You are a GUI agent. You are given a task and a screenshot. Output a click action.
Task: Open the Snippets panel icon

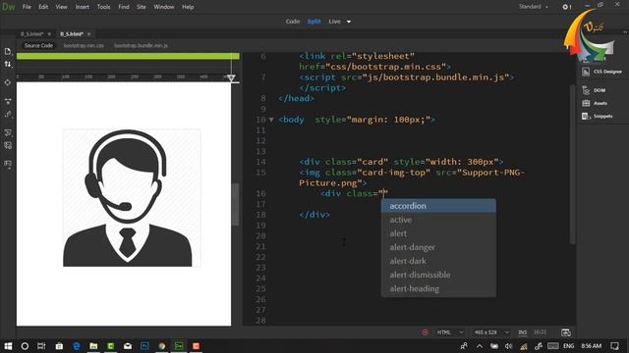point(586,116)
